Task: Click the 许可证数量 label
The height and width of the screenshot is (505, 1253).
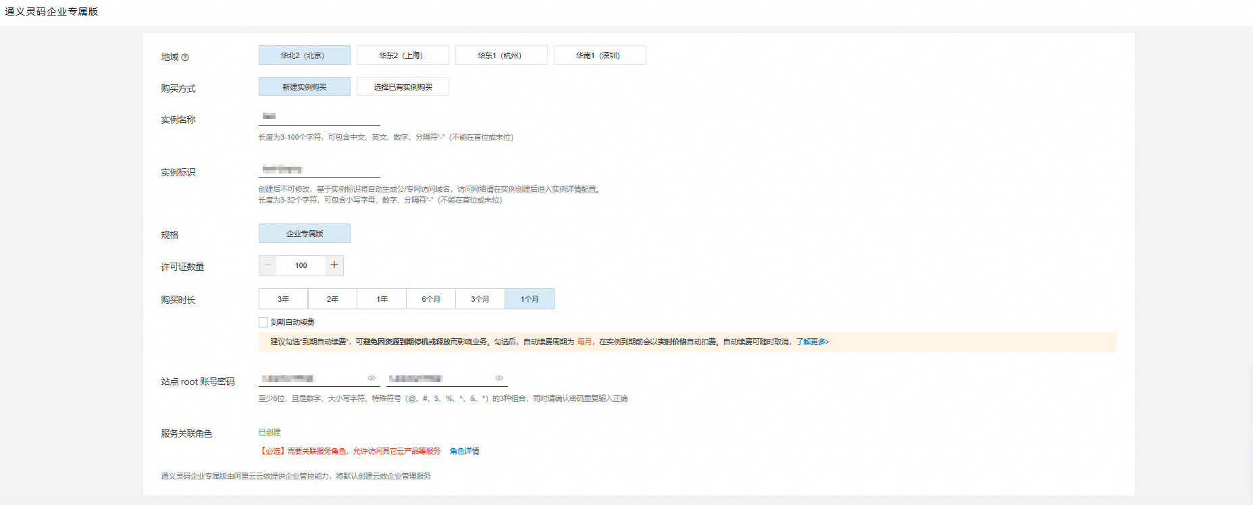Action: tap(182, 267)
